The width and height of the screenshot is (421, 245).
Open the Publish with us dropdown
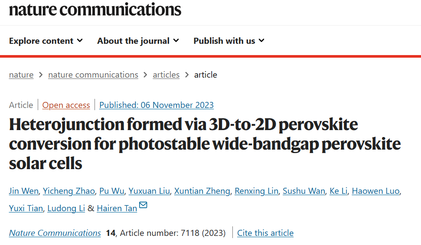pyautogui.click(x=229, y=41)
